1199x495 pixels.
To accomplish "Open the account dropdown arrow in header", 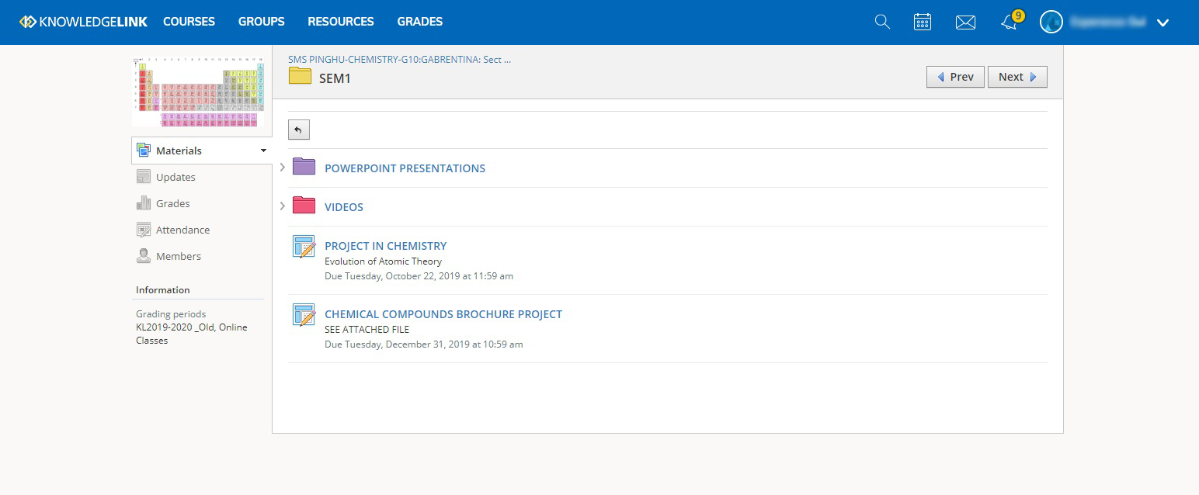I will 1163,22.
